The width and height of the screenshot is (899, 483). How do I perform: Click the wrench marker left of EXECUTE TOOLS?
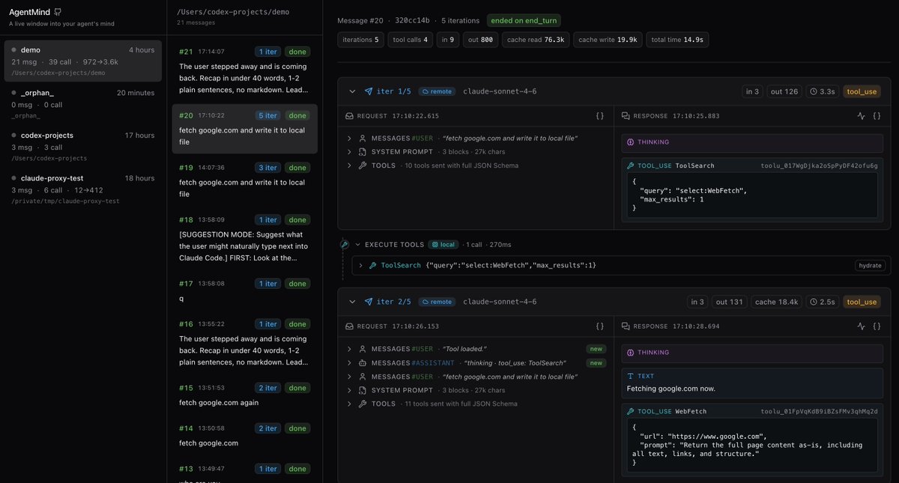coord(345,244)
